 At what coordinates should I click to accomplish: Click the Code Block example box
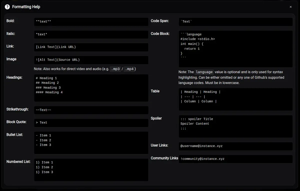click(235, 49)
